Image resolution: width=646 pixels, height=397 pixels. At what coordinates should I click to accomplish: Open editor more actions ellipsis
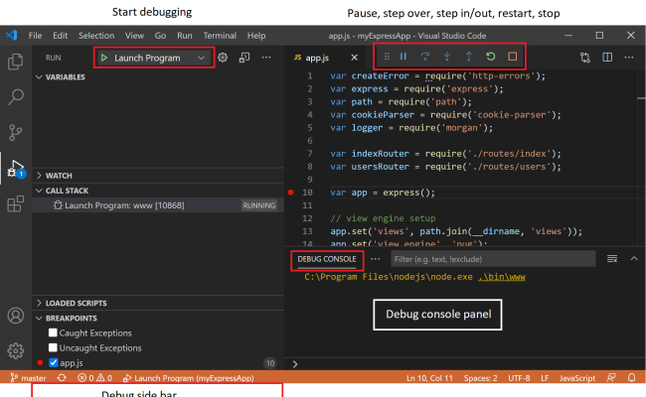pos(629,58)
